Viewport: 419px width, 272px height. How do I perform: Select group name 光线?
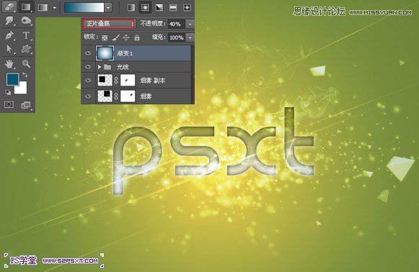click(123, 67)
